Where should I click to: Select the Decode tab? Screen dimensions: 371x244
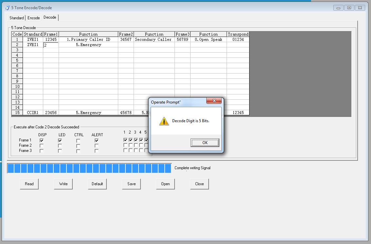tap(50, 17)
